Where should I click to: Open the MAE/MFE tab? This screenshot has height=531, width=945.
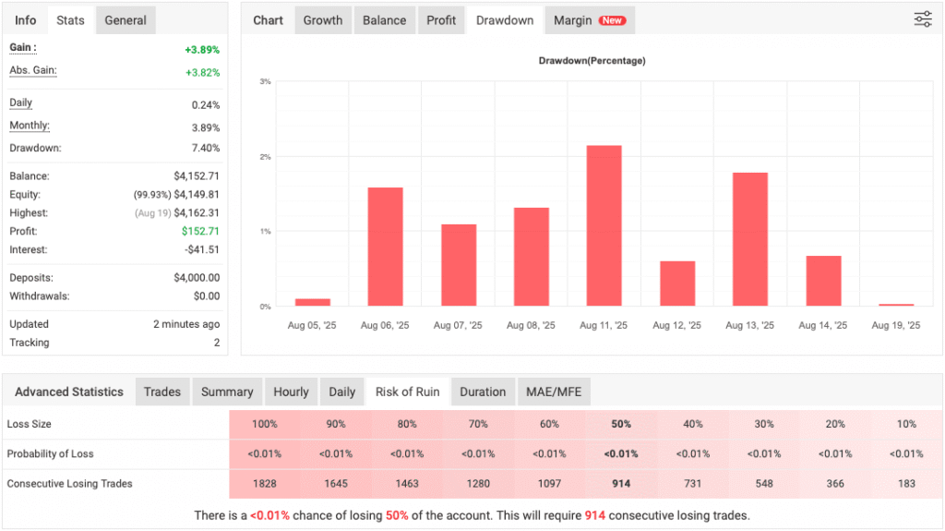(554, 392)
